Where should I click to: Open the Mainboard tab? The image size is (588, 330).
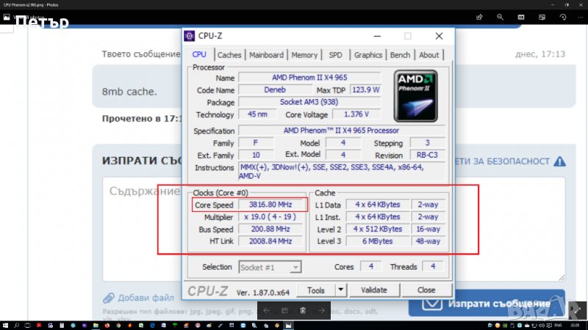[266, 55]
